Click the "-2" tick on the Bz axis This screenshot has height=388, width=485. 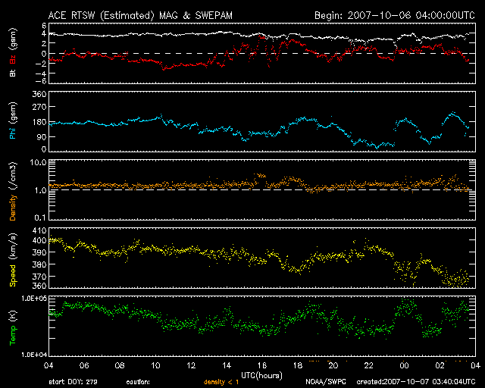[40, 64]
